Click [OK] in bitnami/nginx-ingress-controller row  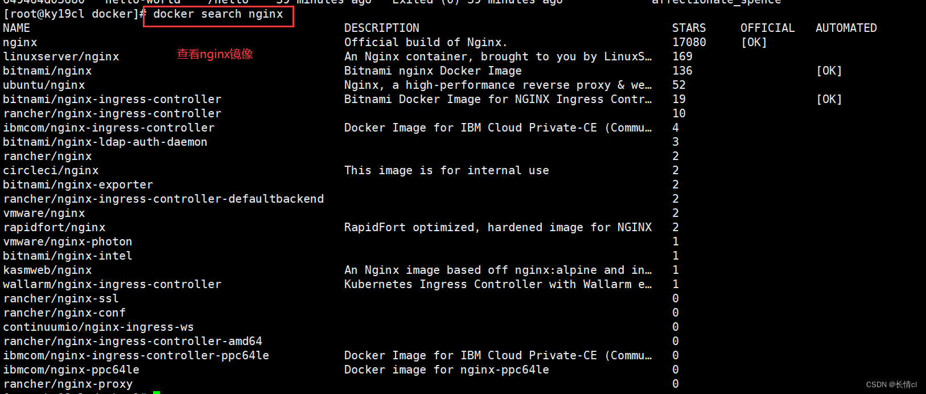pos(829,99)
